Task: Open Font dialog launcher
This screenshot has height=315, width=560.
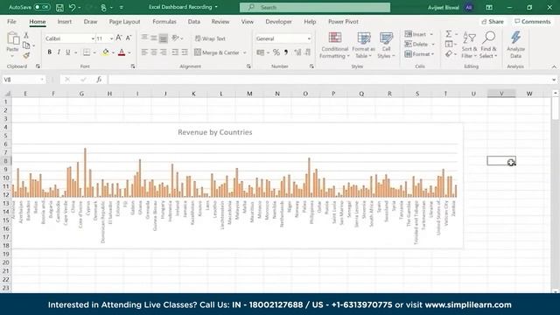Action: [x=133, y=66]
